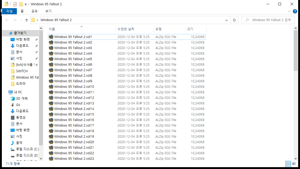The width and height of the screenshot is (300, 169).
Task: Click file list scroll down arrow
Action: coord(296,159)
